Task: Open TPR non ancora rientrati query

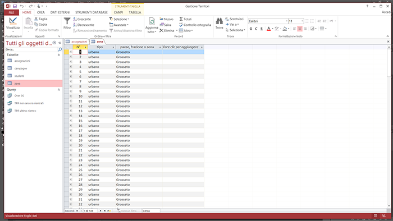Action: point(29,103)
